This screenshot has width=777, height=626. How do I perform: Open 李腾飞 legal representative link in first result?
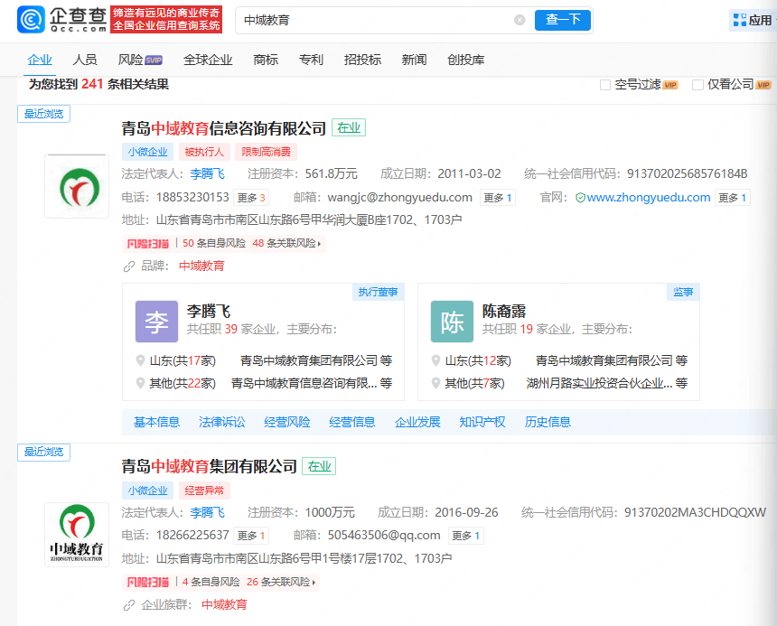(x=207, y=173)
